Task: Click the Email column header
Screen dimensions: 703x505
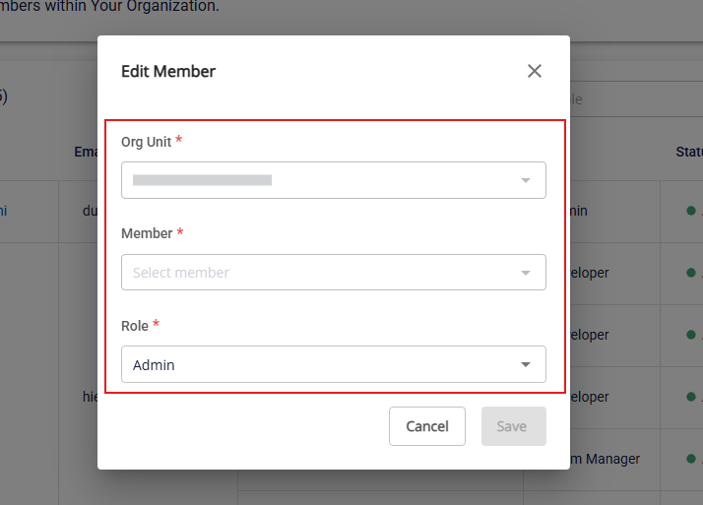Action: click(85, 152)
